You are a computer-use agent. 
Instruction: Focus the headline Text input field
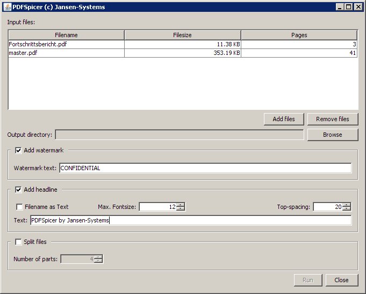pos(191,220)
